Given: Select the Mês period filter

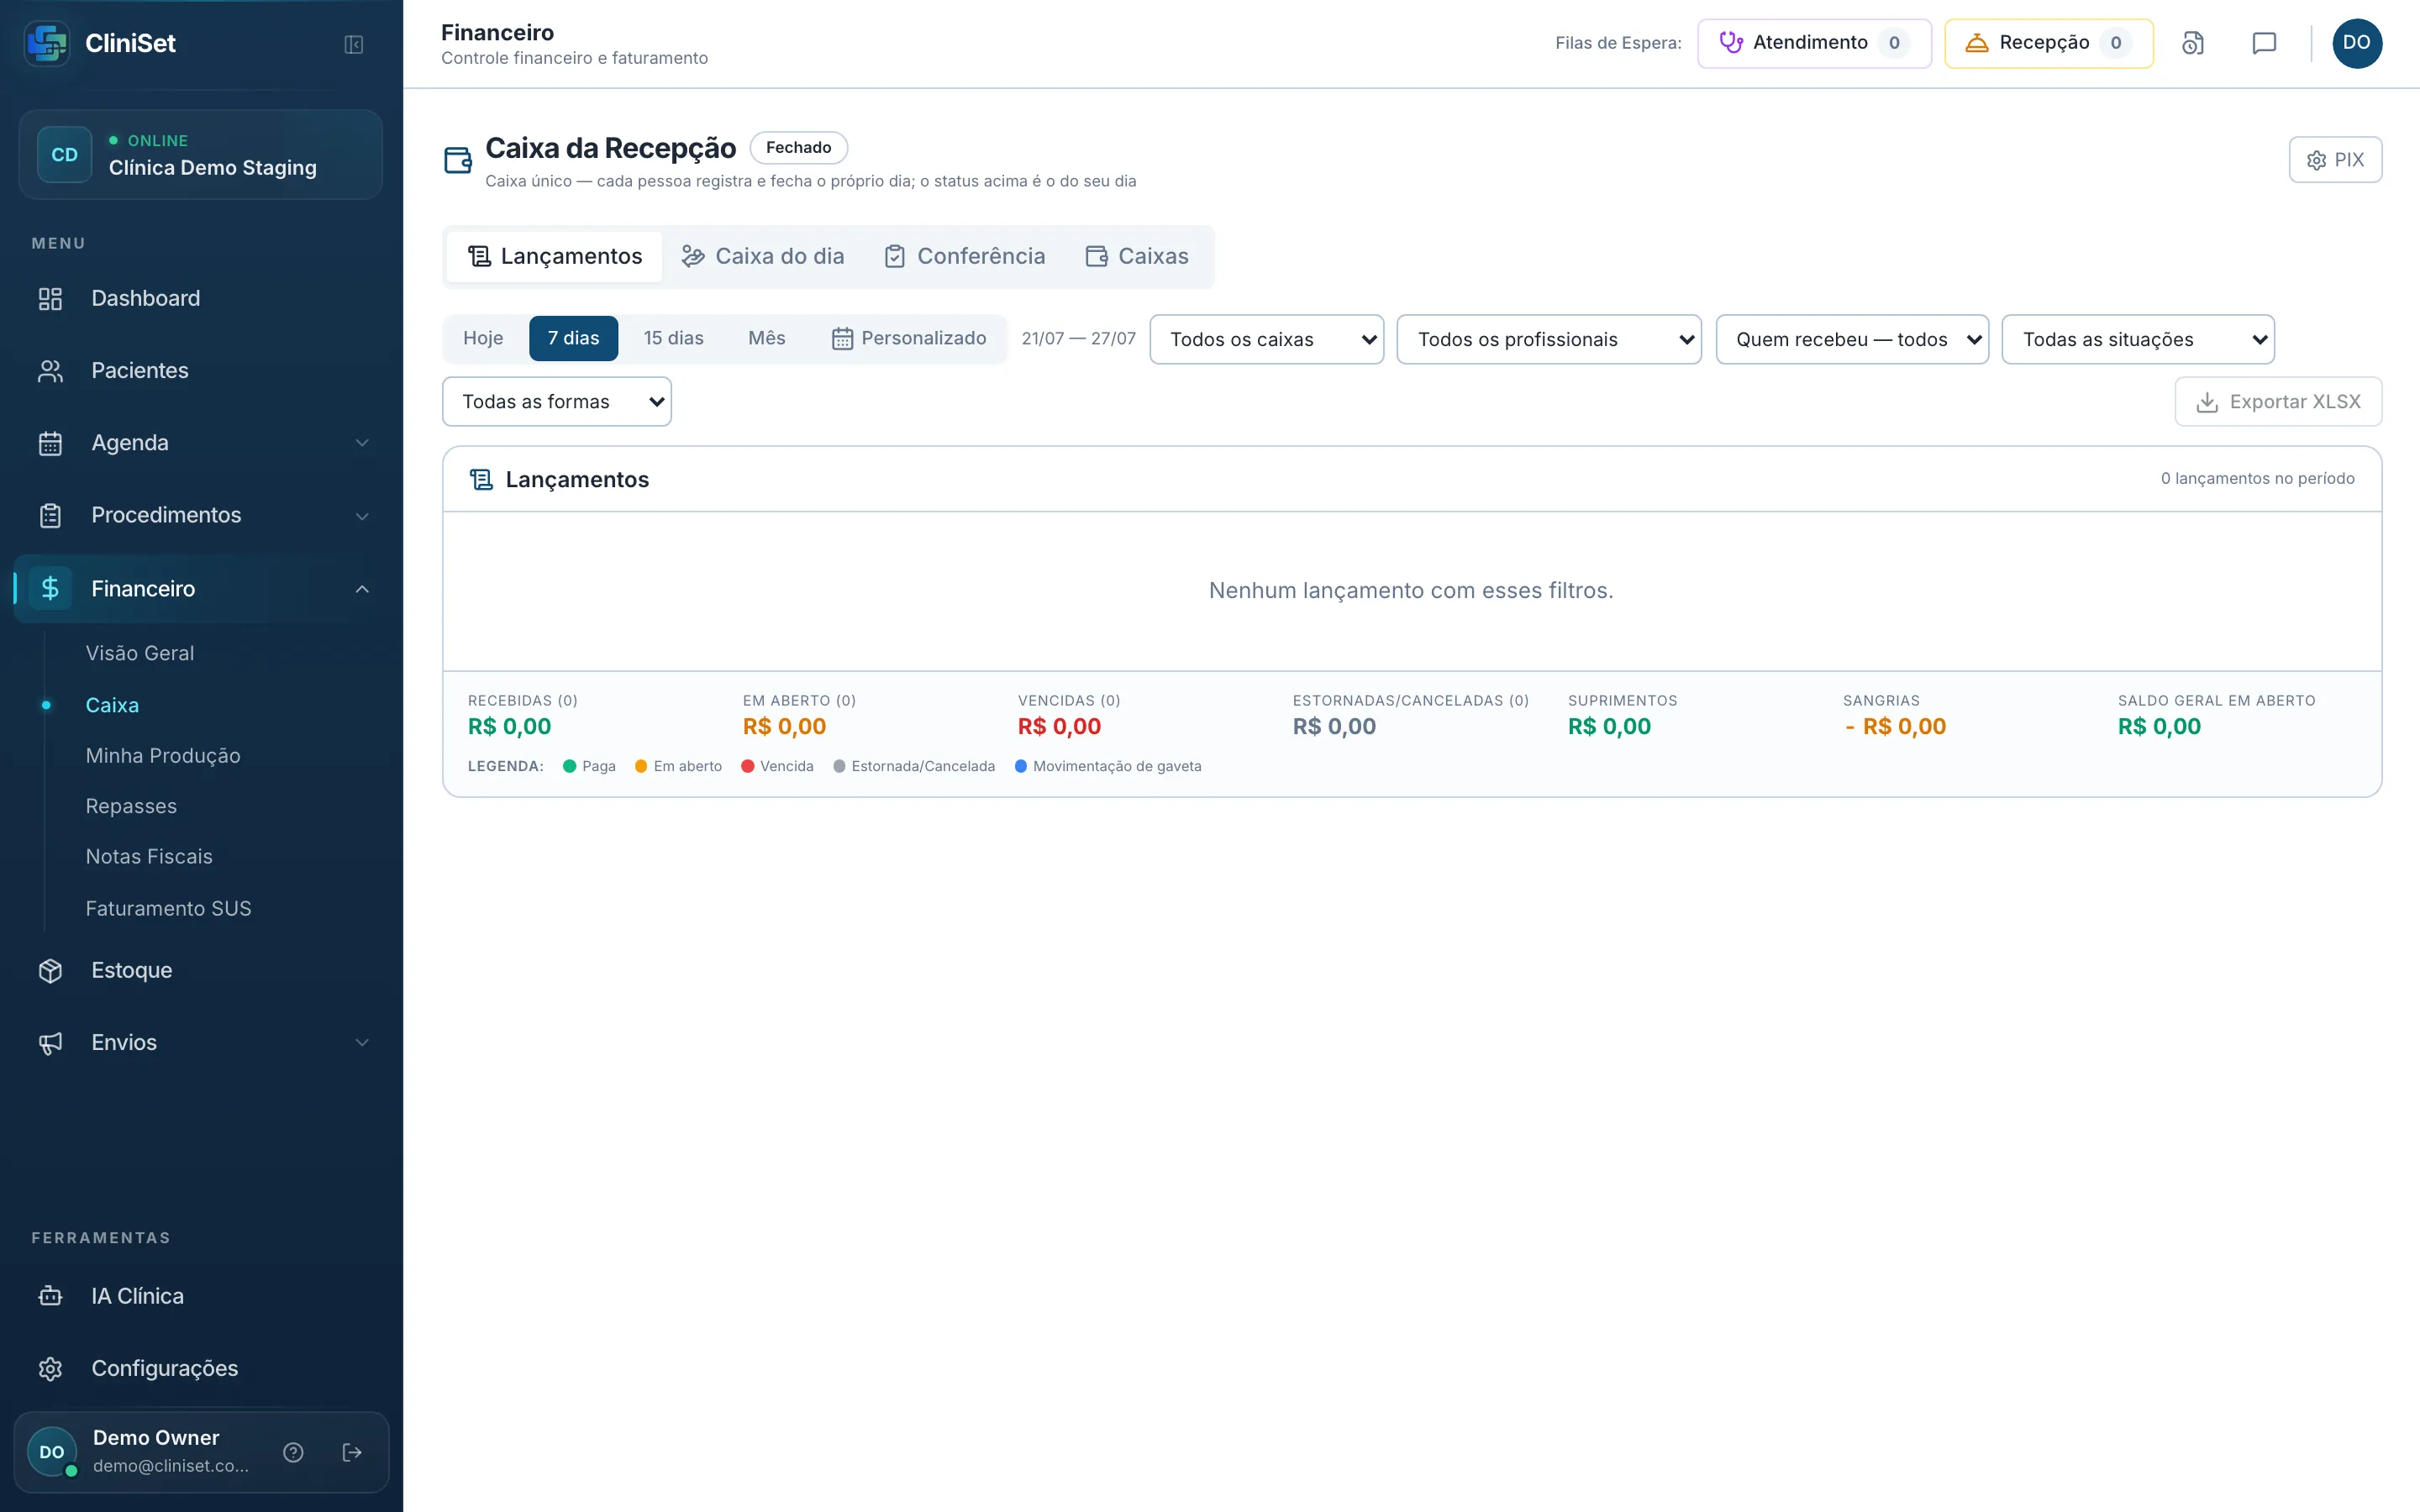Looking at the screenshot, I should pos(766,338).
